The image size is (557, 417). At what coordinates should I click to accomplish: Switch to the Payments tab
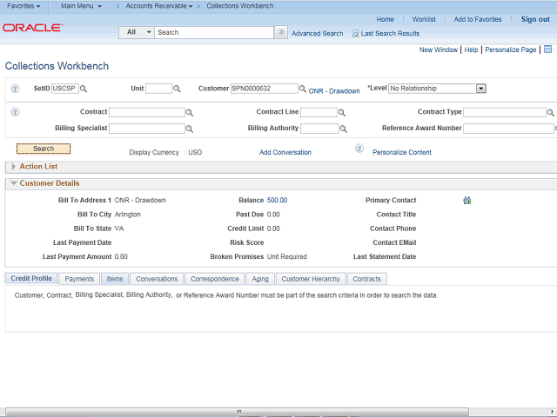coord(79,279)
